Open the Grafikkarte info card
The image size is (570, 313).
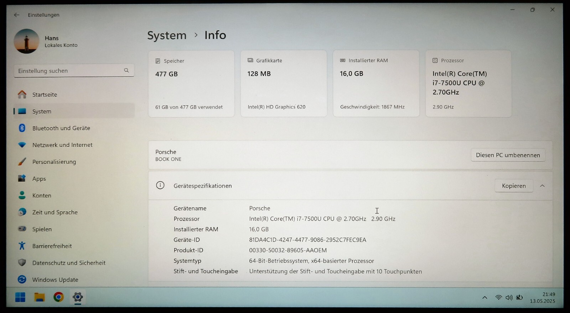click(284, 84)
